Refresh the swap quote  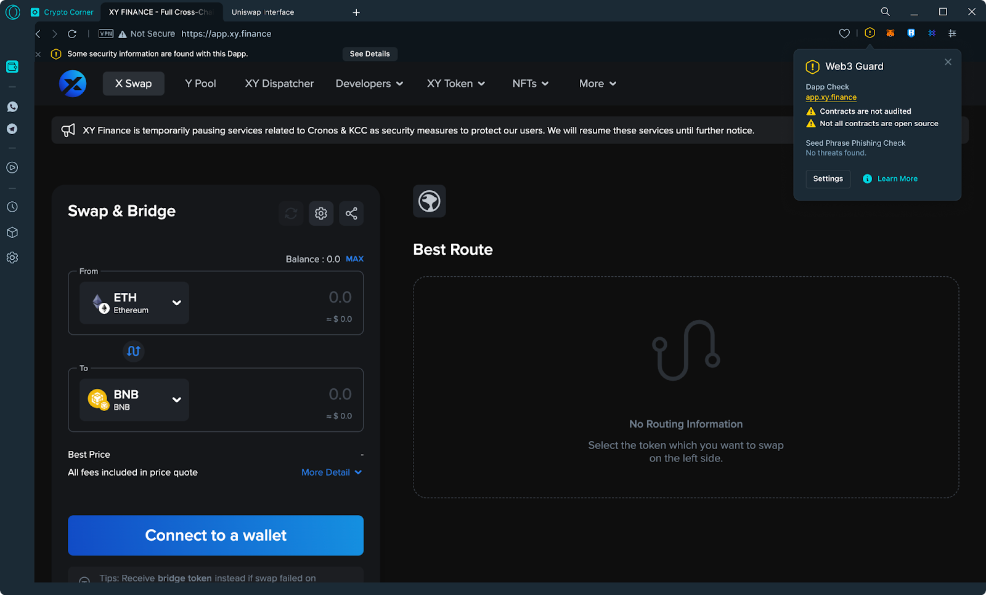click(x=291, y=214)
